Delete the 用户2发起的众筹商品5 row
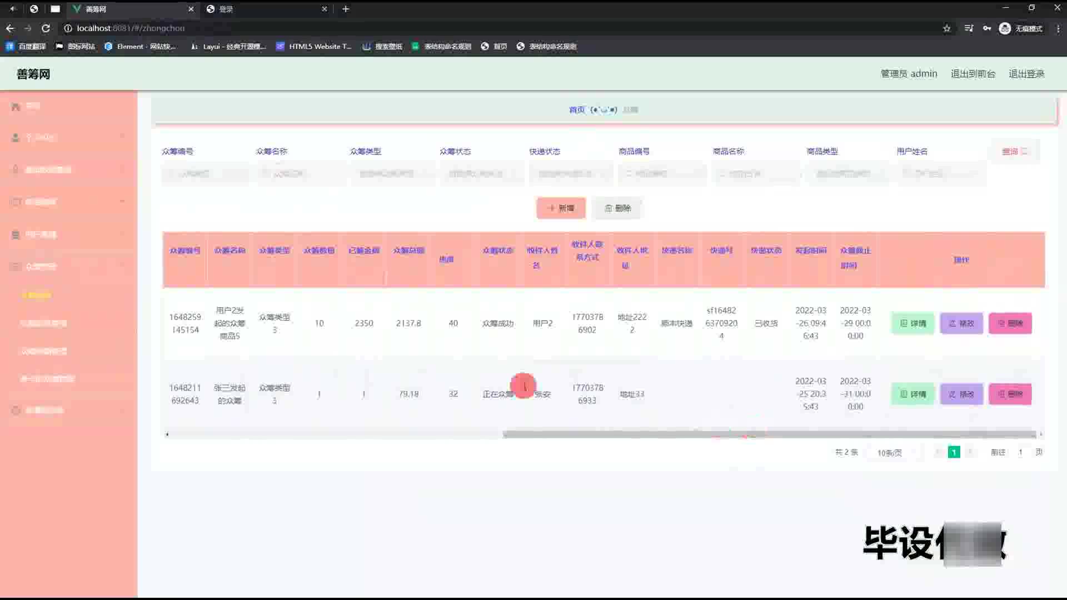Image resolution: width=1067 pixels, height=600 pixels. point(1010,323)
